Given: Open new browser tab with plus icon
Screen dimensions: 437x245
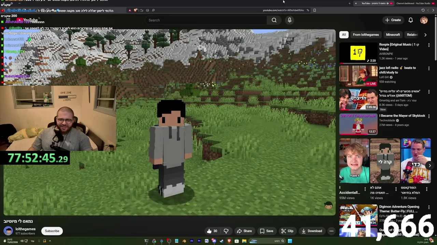Looking at the screenshot, I should coord(349,3).
